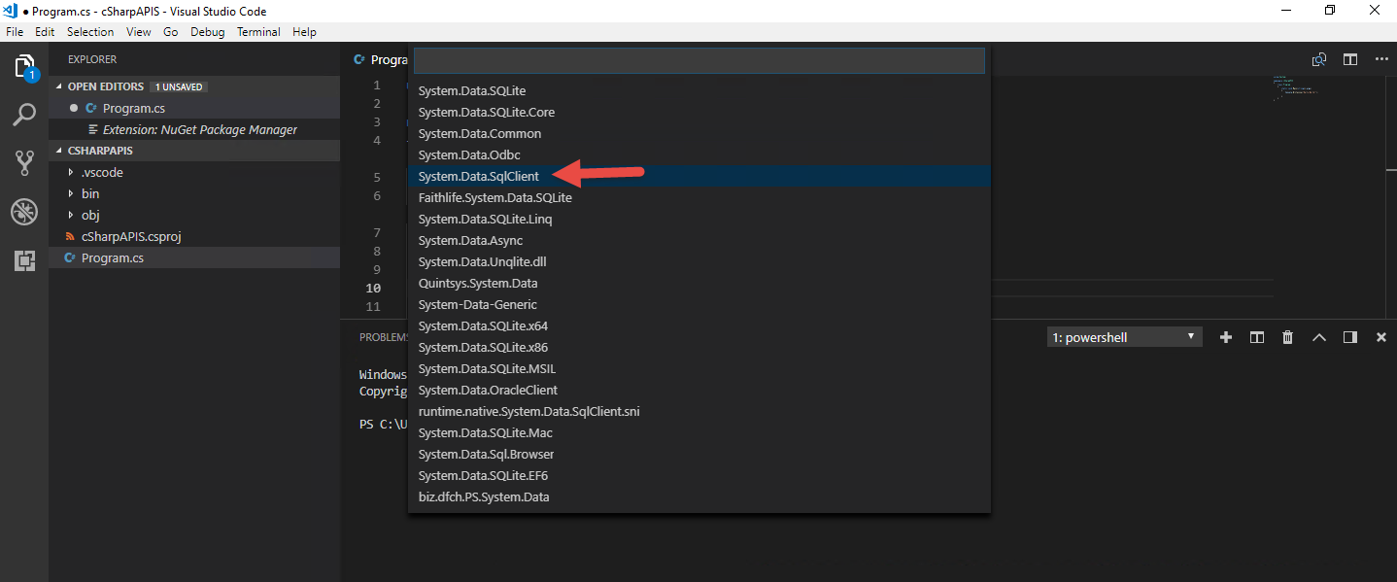Image resolution: width=1397 pixels, height=582 pixels.
Task: Open the Explorer view in the activity bar
Action: click(x=24, y=67)
